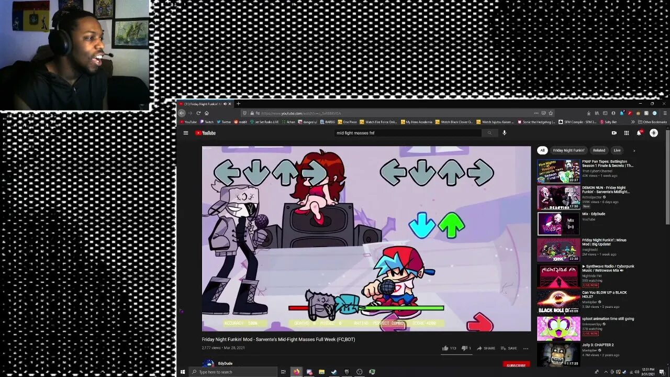
Task: Bookmark this page with star icon
Action: click(551, 113)
